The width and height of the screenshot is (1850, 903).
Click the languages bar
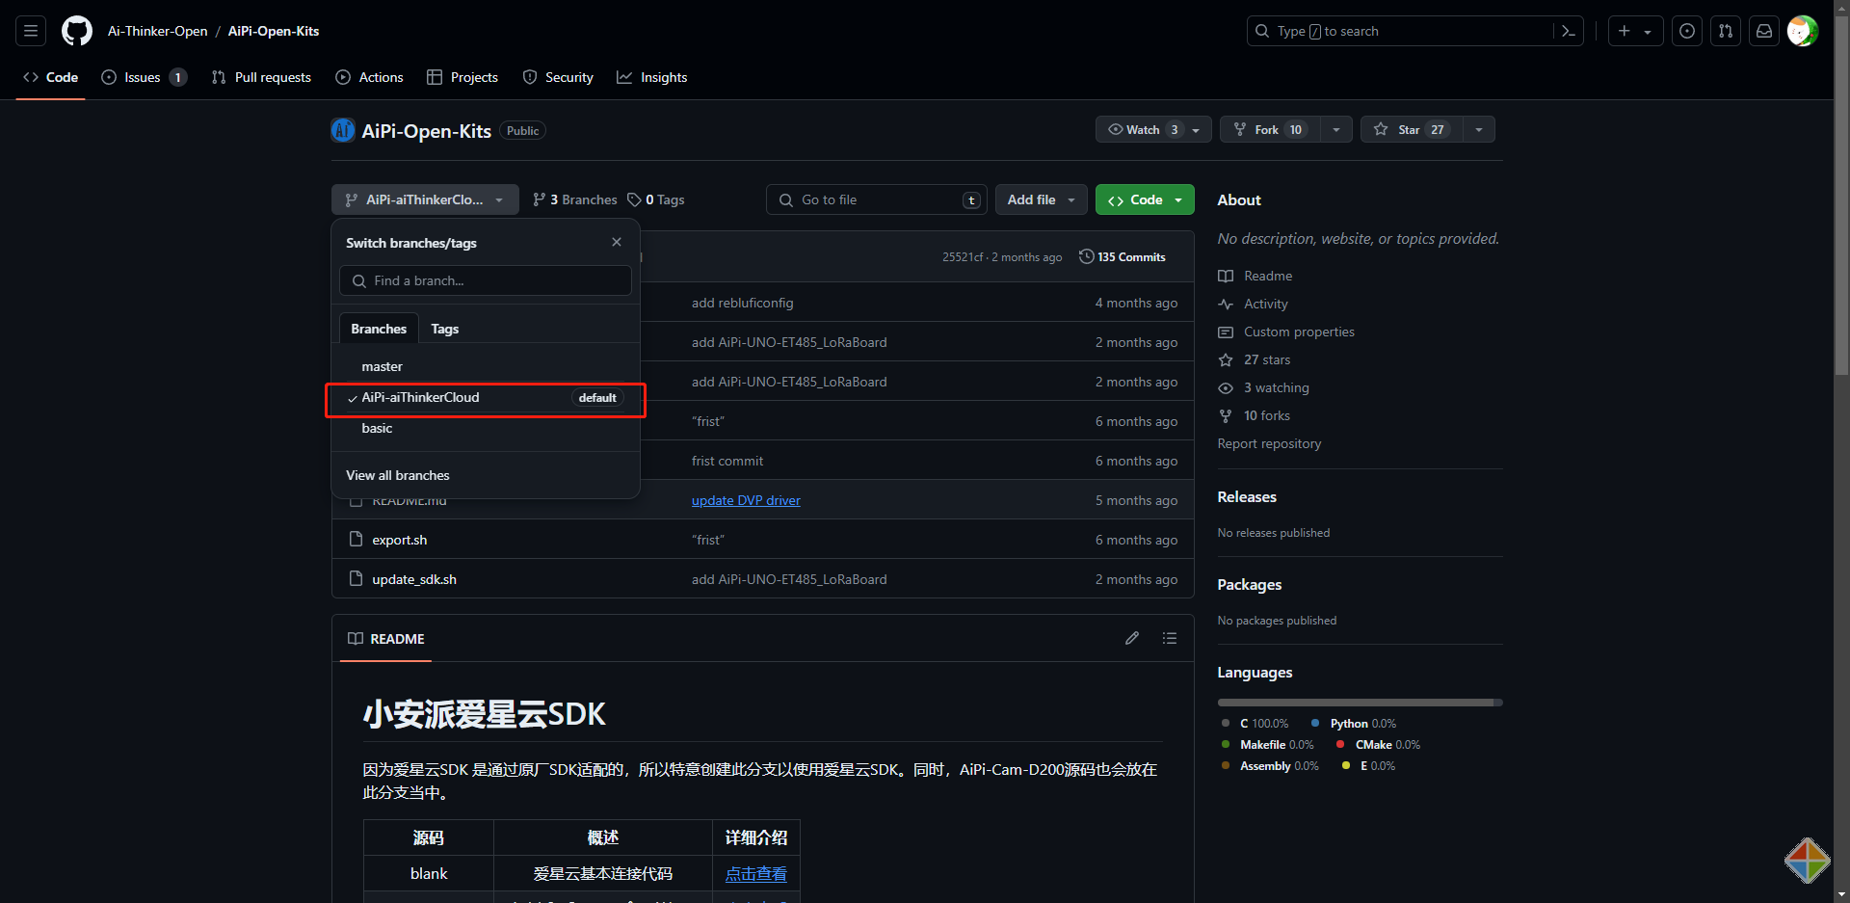[x=1361, y=703]
